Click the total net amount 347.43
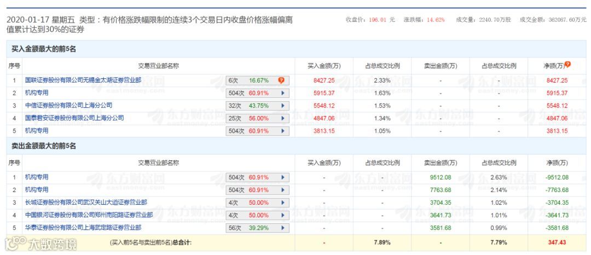Viewport: 591px width, 255px height. (557, 242)
